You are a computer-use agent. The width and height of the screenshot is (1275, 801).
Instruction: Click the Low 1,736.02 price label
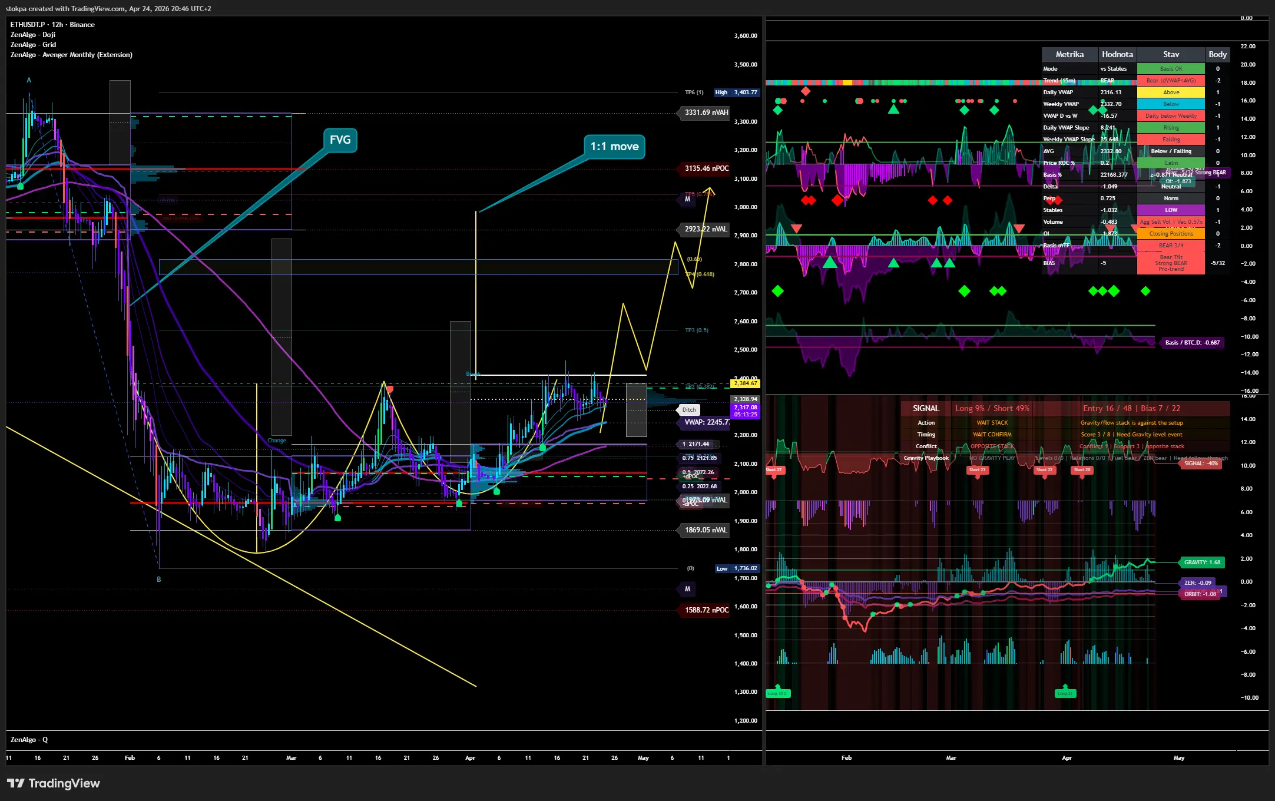click(x=737, y=568)
